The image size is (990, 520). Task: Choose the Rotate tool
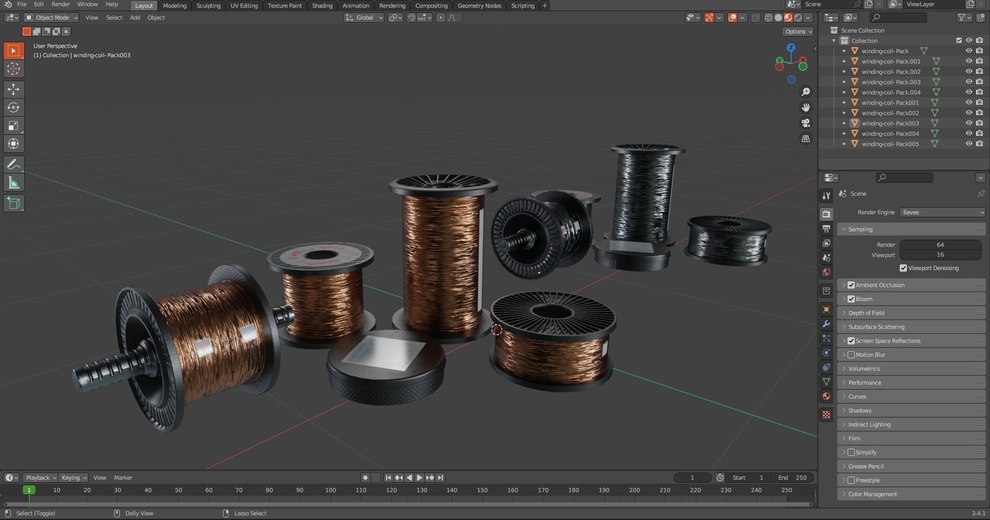13,107
